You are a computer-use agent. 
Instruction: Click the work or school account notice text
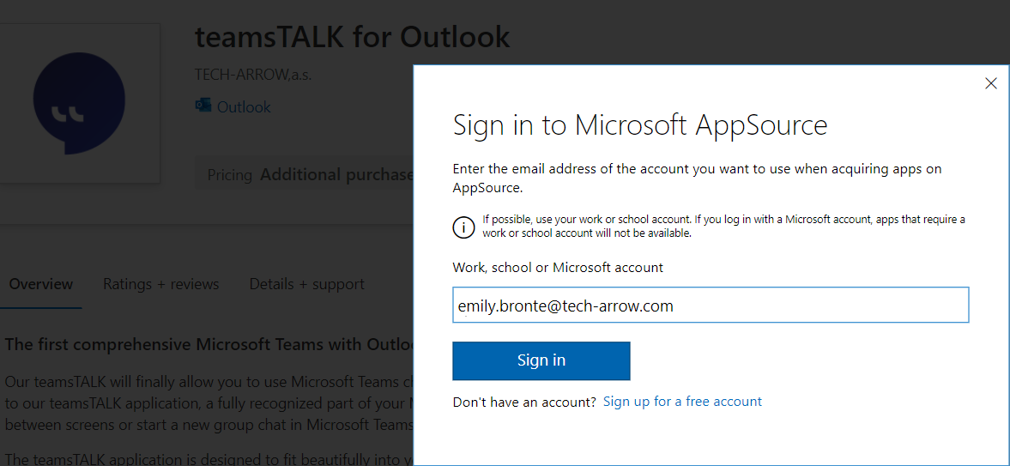point(723,226)
